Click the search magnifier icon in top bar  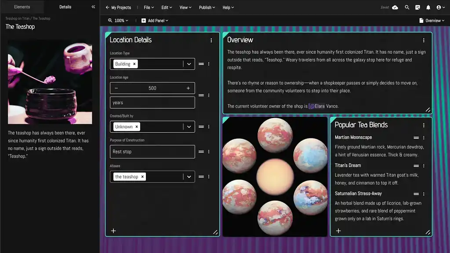(407, 7)
